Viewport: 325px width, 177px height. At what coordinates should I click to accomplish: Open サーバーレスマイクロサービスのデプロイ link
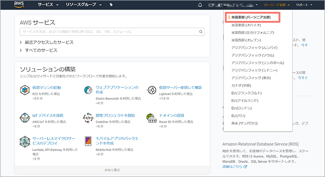click(54, 141)
